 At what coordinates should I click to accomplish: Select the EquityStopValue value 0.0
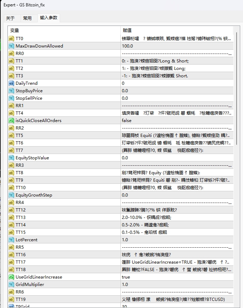click(177, 158)
